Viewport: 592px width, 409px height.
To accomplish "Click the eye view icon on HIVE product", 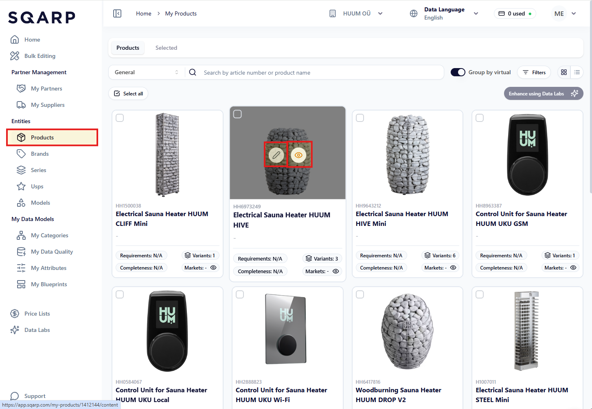I will (x=299, y=155).
